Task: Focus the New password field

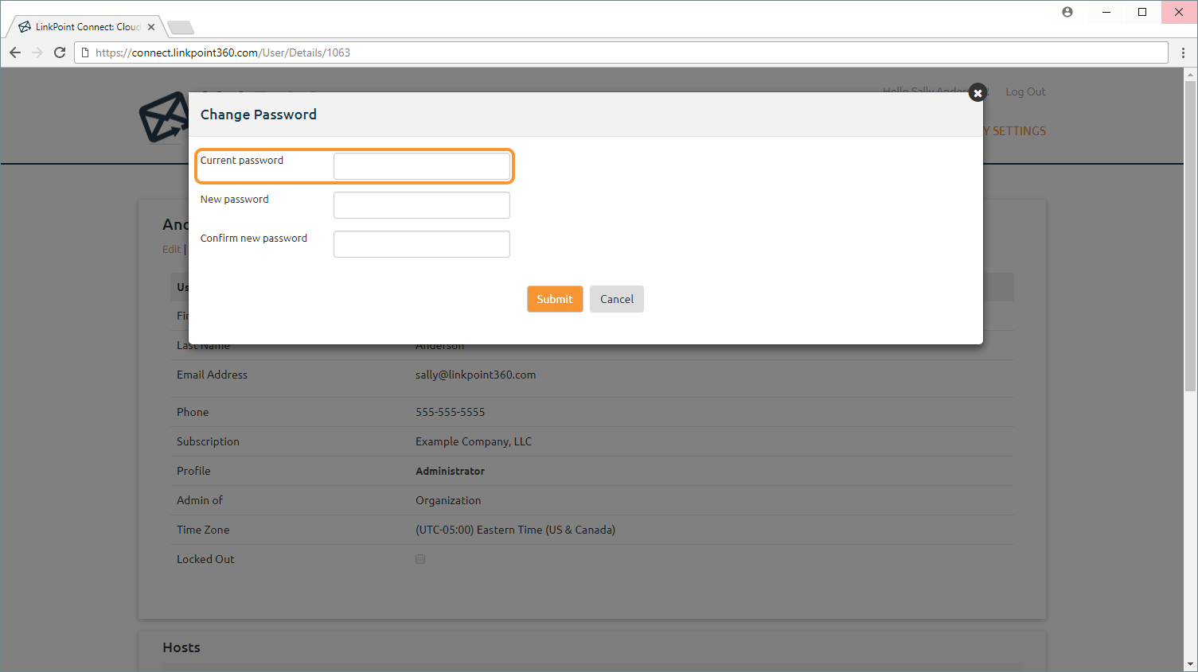Action: (421, 205)
